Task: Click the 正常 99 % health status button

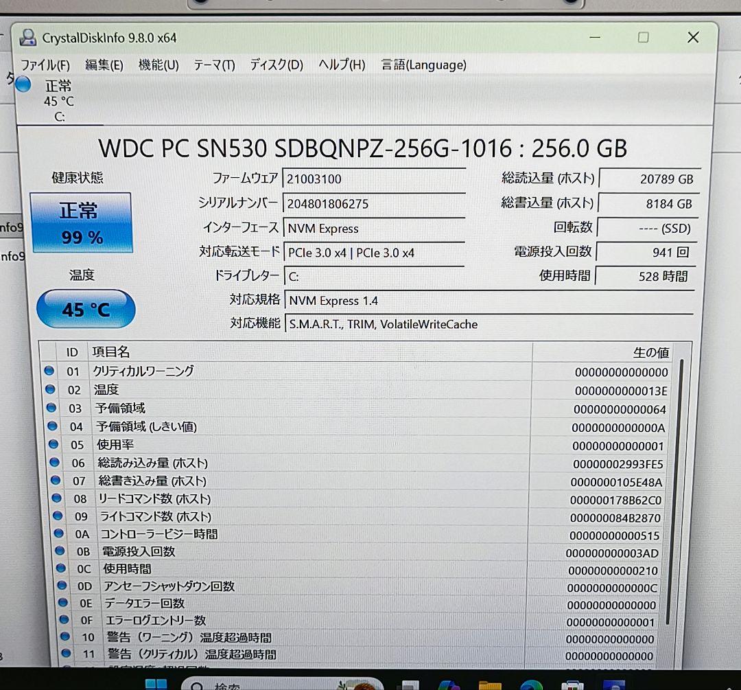Action: pos(81,222)
